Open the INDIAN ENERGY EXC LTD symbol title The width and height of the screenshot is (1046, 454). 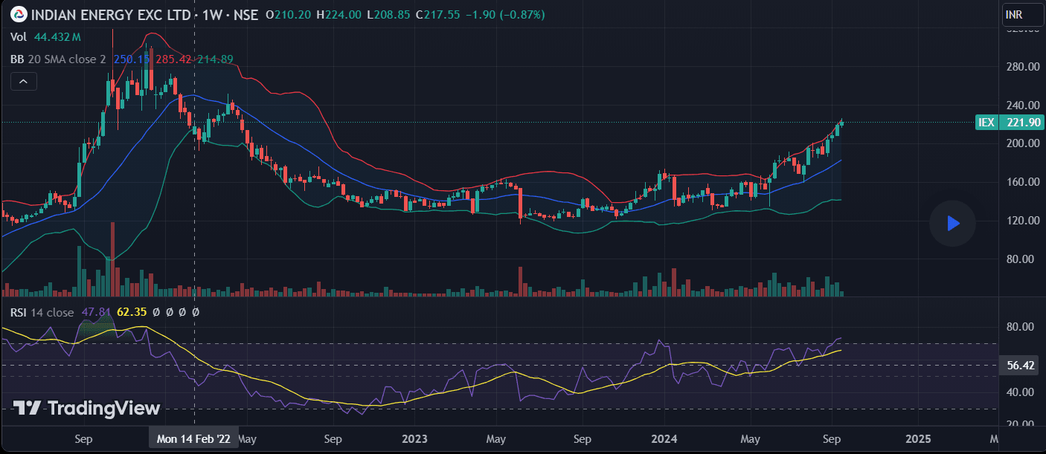(x=112, y=14)
